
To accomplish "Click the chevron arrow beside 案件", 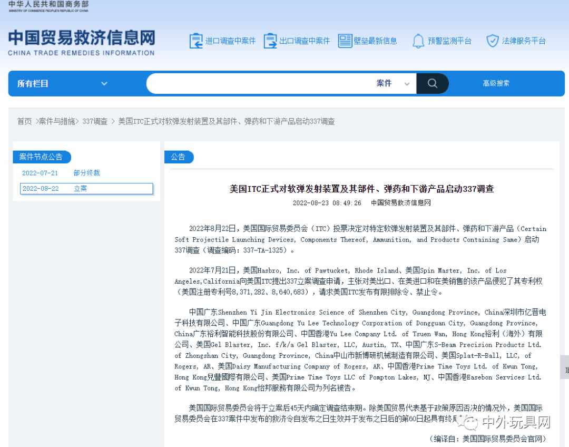I will pyautogui.click(x=407, y=84).
